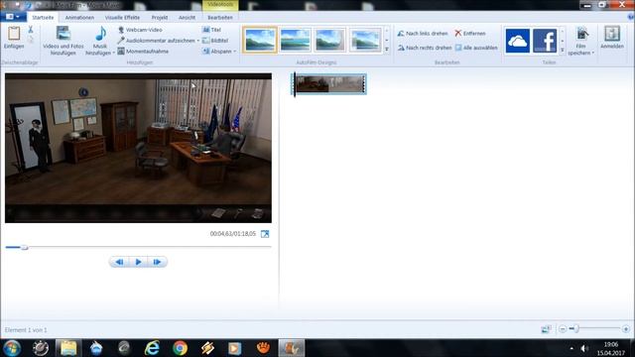Open the Visuelle Effekte tab

(122, 18)
